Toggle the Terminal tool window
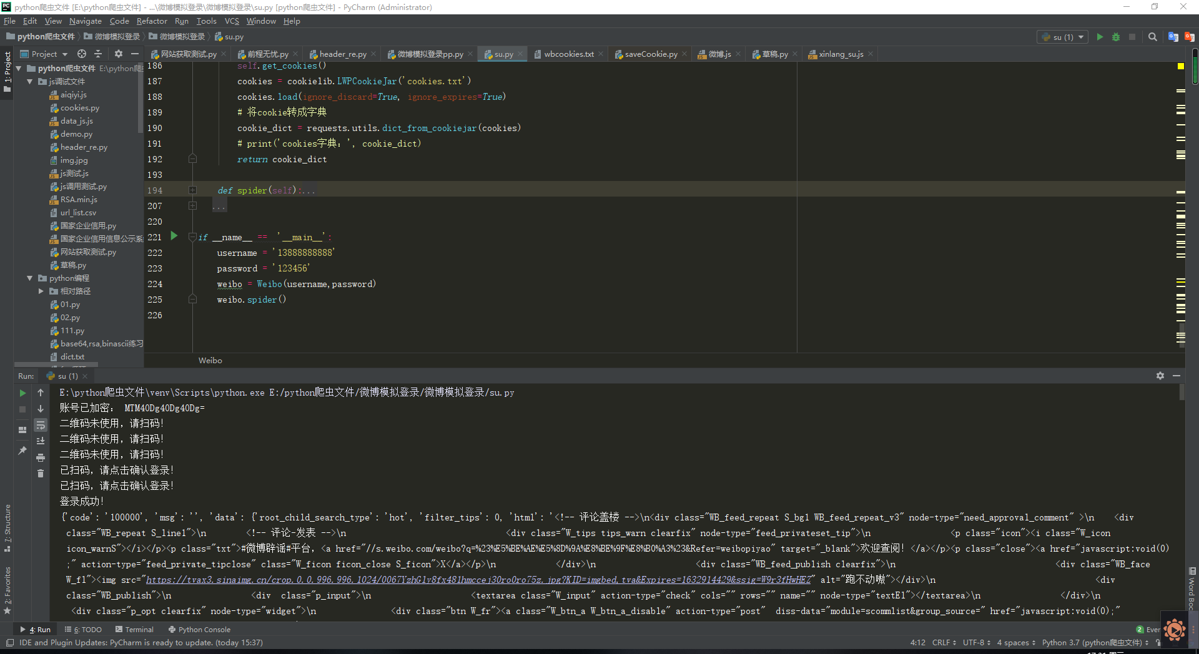1199x654 pixels. [x=134, y=630]
